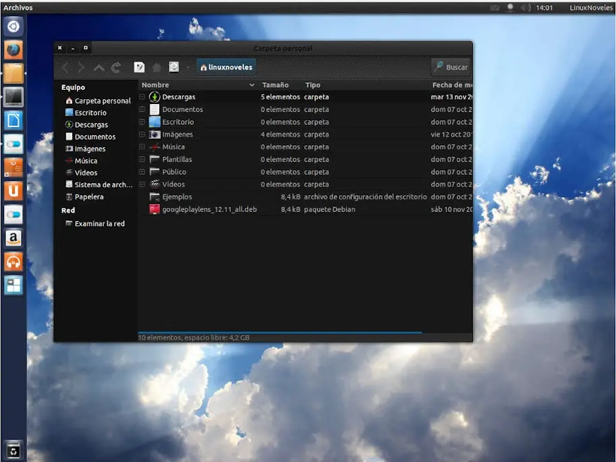Screen dimensions: 616x462
Task: Select googleplaylens_12.11_all.deb file name
Action: click(209, 209)
